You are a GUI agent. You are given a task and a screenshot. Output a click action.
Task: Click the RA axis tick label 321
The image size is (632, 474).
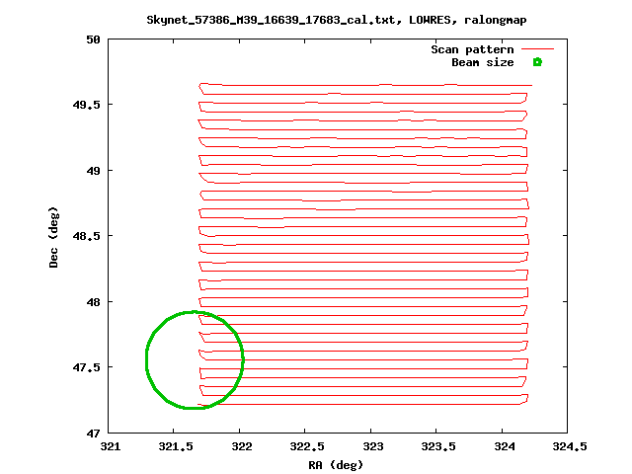[110, 446]
